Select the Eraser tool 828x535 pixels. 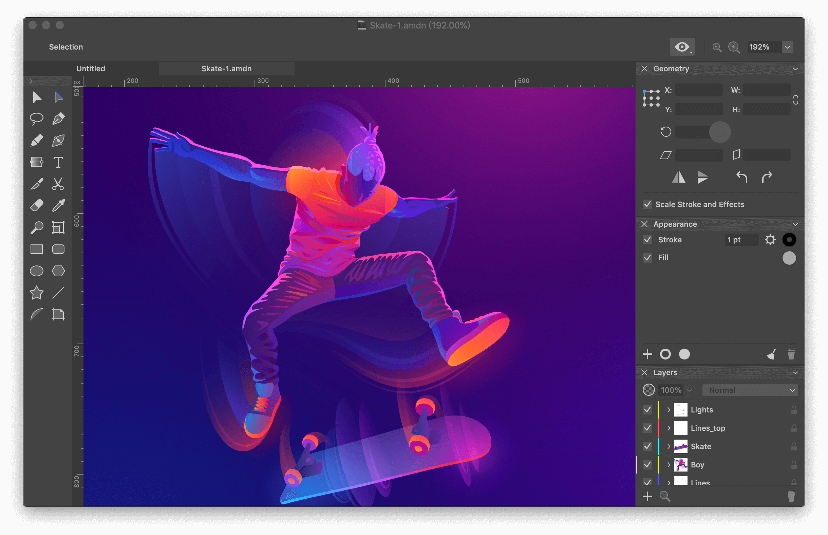click(x=36, y=206)
